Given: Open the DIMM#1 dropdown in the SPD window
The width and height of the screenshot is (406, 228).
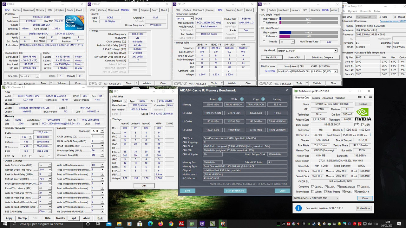Looking at the screenshot, I should point(120,101).
